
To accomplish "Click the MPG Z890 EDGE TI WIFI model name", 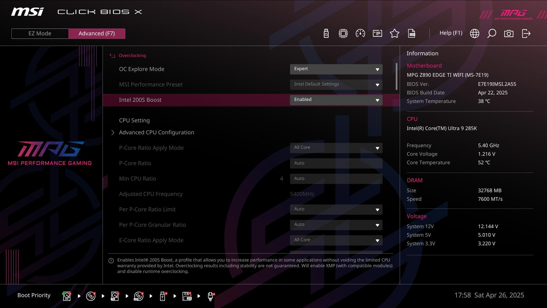I will pos(448,75).
